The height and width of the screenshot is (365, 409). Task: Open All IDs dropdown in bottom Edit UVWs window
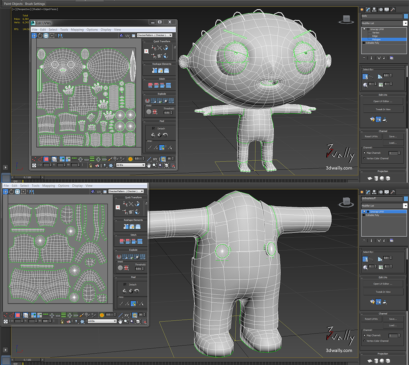coord(102,321)
